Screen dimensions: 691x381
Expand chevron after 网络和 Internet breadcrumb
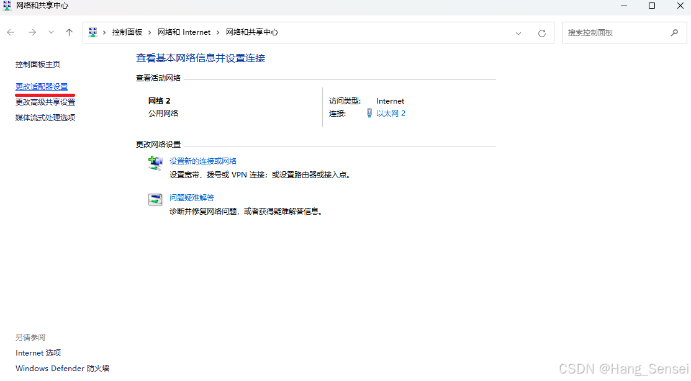point(218,33)
